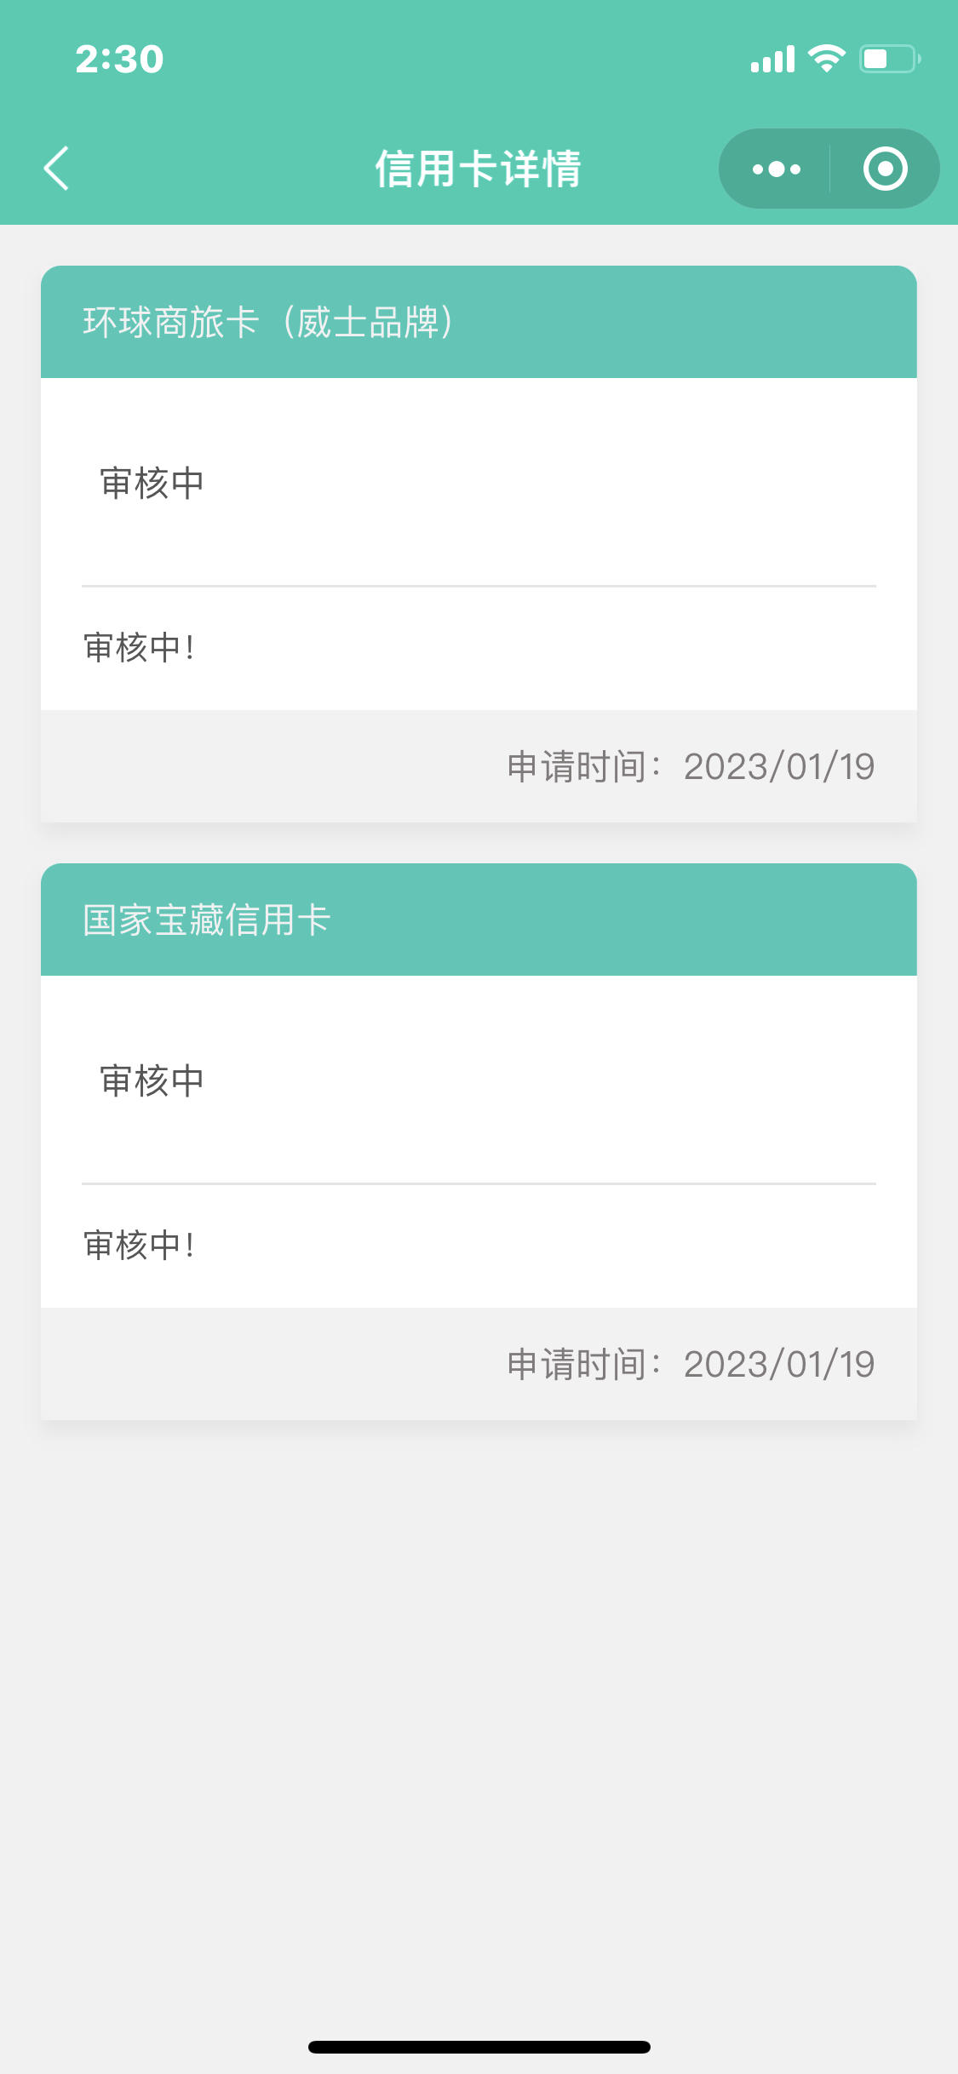Go back using the left chevron arrow
This screenshot has width=958, height=2074.
tap(56, 168)
